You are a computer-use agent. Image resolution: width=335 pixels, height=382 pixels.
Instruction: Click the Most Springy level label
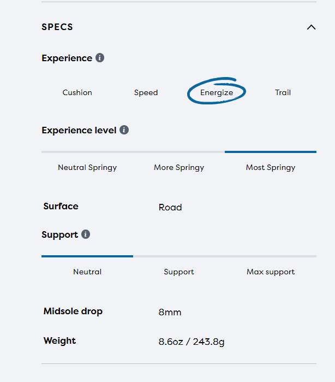point(271,167)
